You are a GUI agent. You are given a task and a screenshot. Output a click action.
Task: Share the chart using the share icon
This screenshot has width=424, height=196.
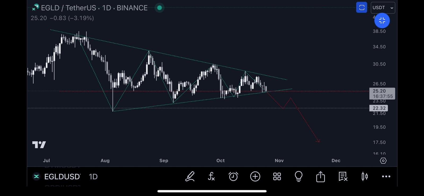320,176
